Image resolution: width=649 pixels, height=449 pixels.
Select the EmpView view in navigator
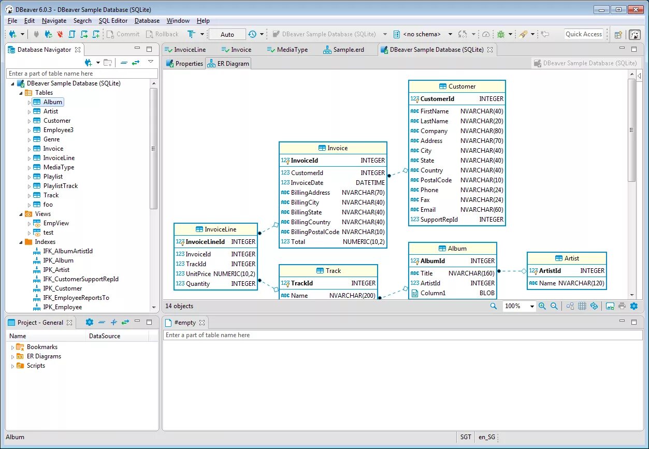[56, 223]
